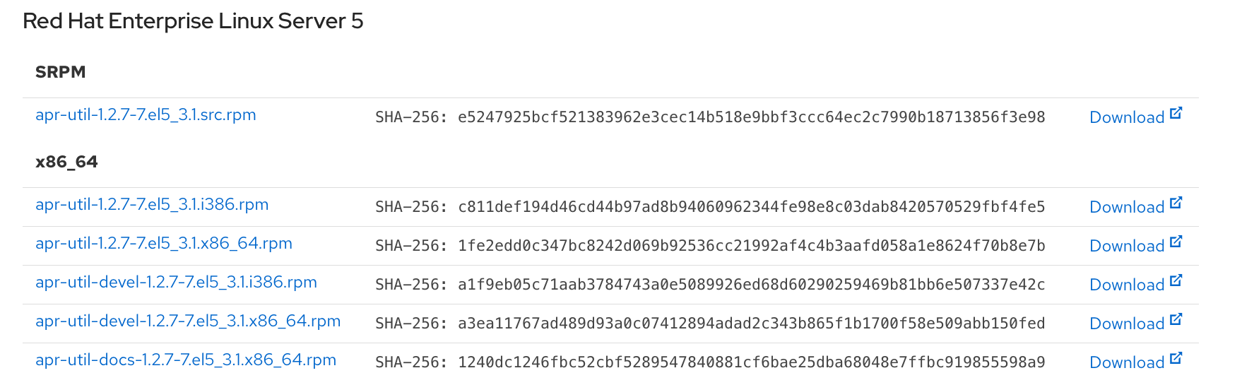Open apr-util-devel-1.2.7-7.el5_3.1.i386.rpm package link

pos(176,283)
